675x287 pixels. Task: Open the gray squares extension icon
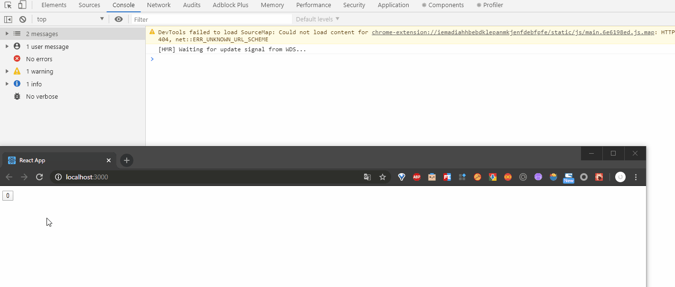pyautogui.click(x=462, y=177)
